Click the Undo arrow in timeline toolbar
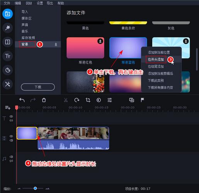This screenshot has width=199, height=193. point(22,100)
